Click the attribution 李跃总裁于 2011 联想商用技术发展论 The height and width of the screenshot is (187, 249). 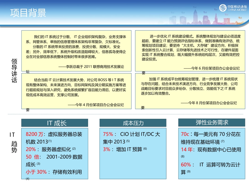[x=91, y=67]
